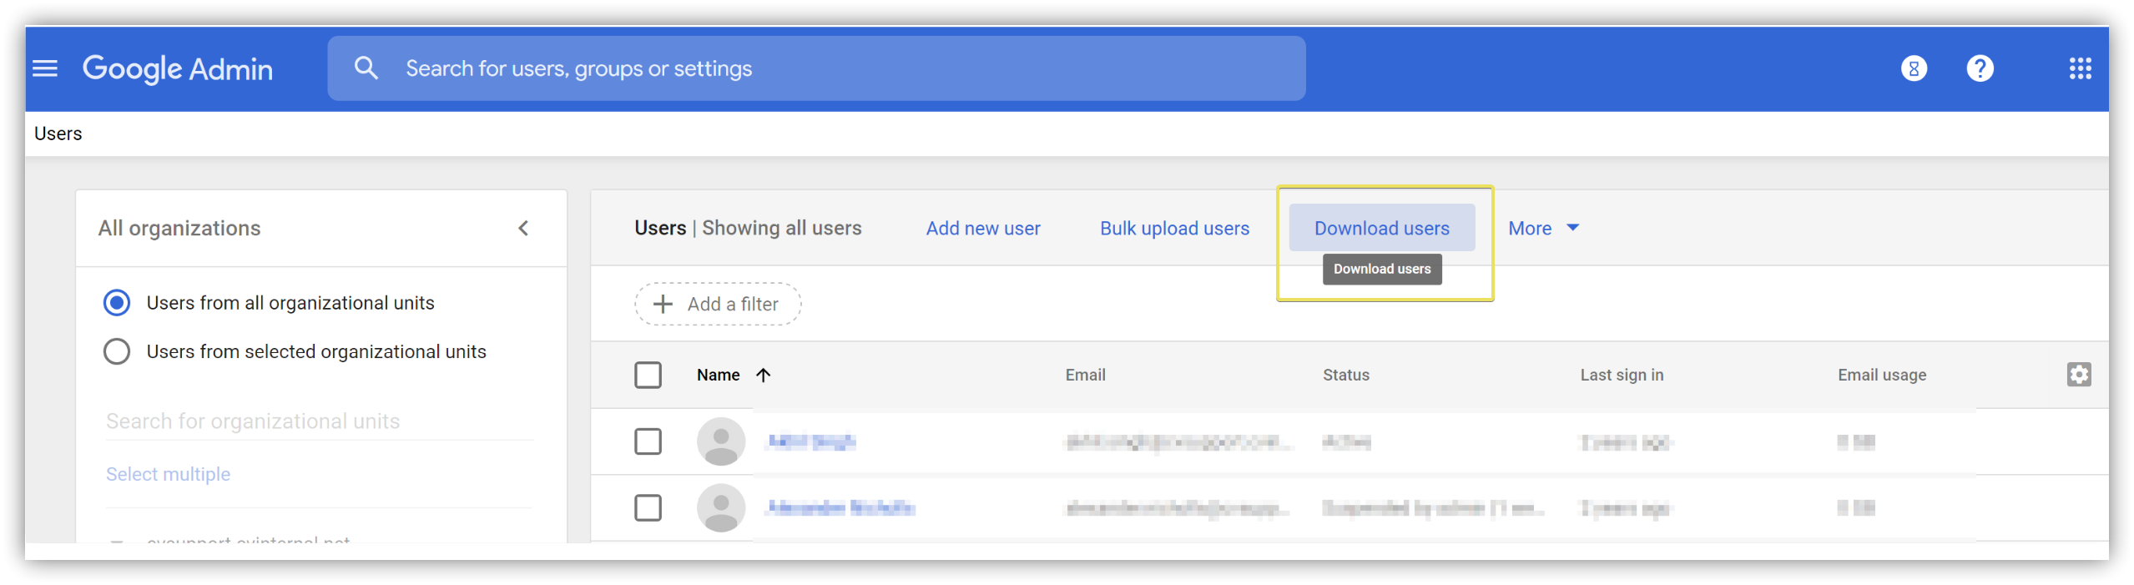Click avatar icon of first user row

[721, 441]
